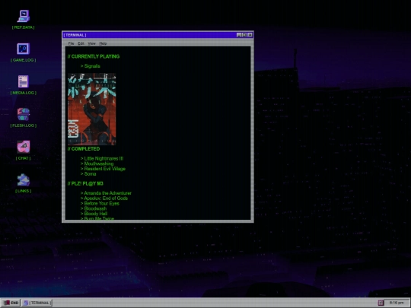Click the Bloodwash entry
The image size is (411, 308).
pyautogui.click(x=94, y=208)
